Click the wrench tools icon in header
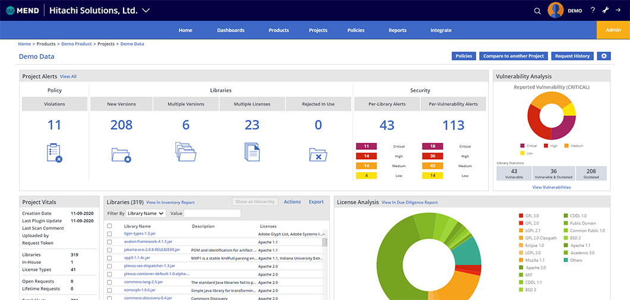This screenshot has height=300, width=630. point(606,10)
